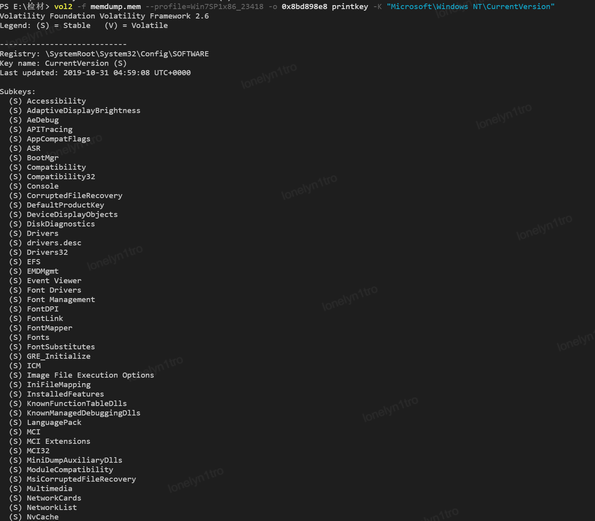The height and width of the screenshot is (521, 595).
Task: Click the FontSubstitutes subkey entry
Action: pos(61,347)
